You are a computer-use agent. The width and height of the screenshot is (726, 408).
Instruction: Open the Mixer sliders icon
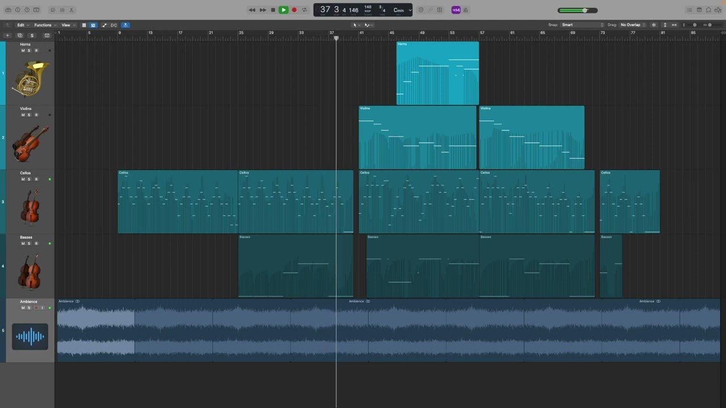62,10
